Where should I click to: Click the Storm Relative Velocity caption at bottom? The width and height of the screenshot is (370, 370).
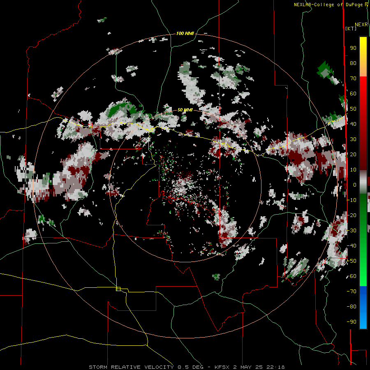tap(187, 367)
